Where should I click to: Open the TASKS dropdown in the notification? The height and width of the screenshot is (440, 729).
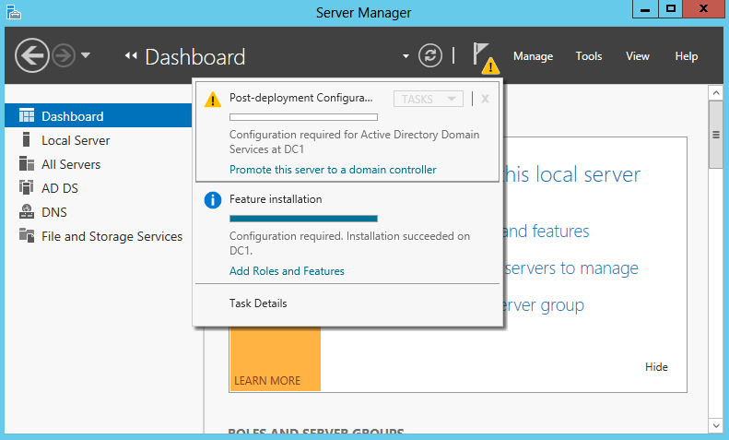coord(429,99)
